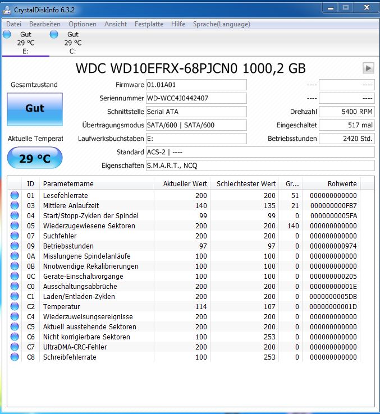Click the Gut overall health status button

tap(35, 109)
